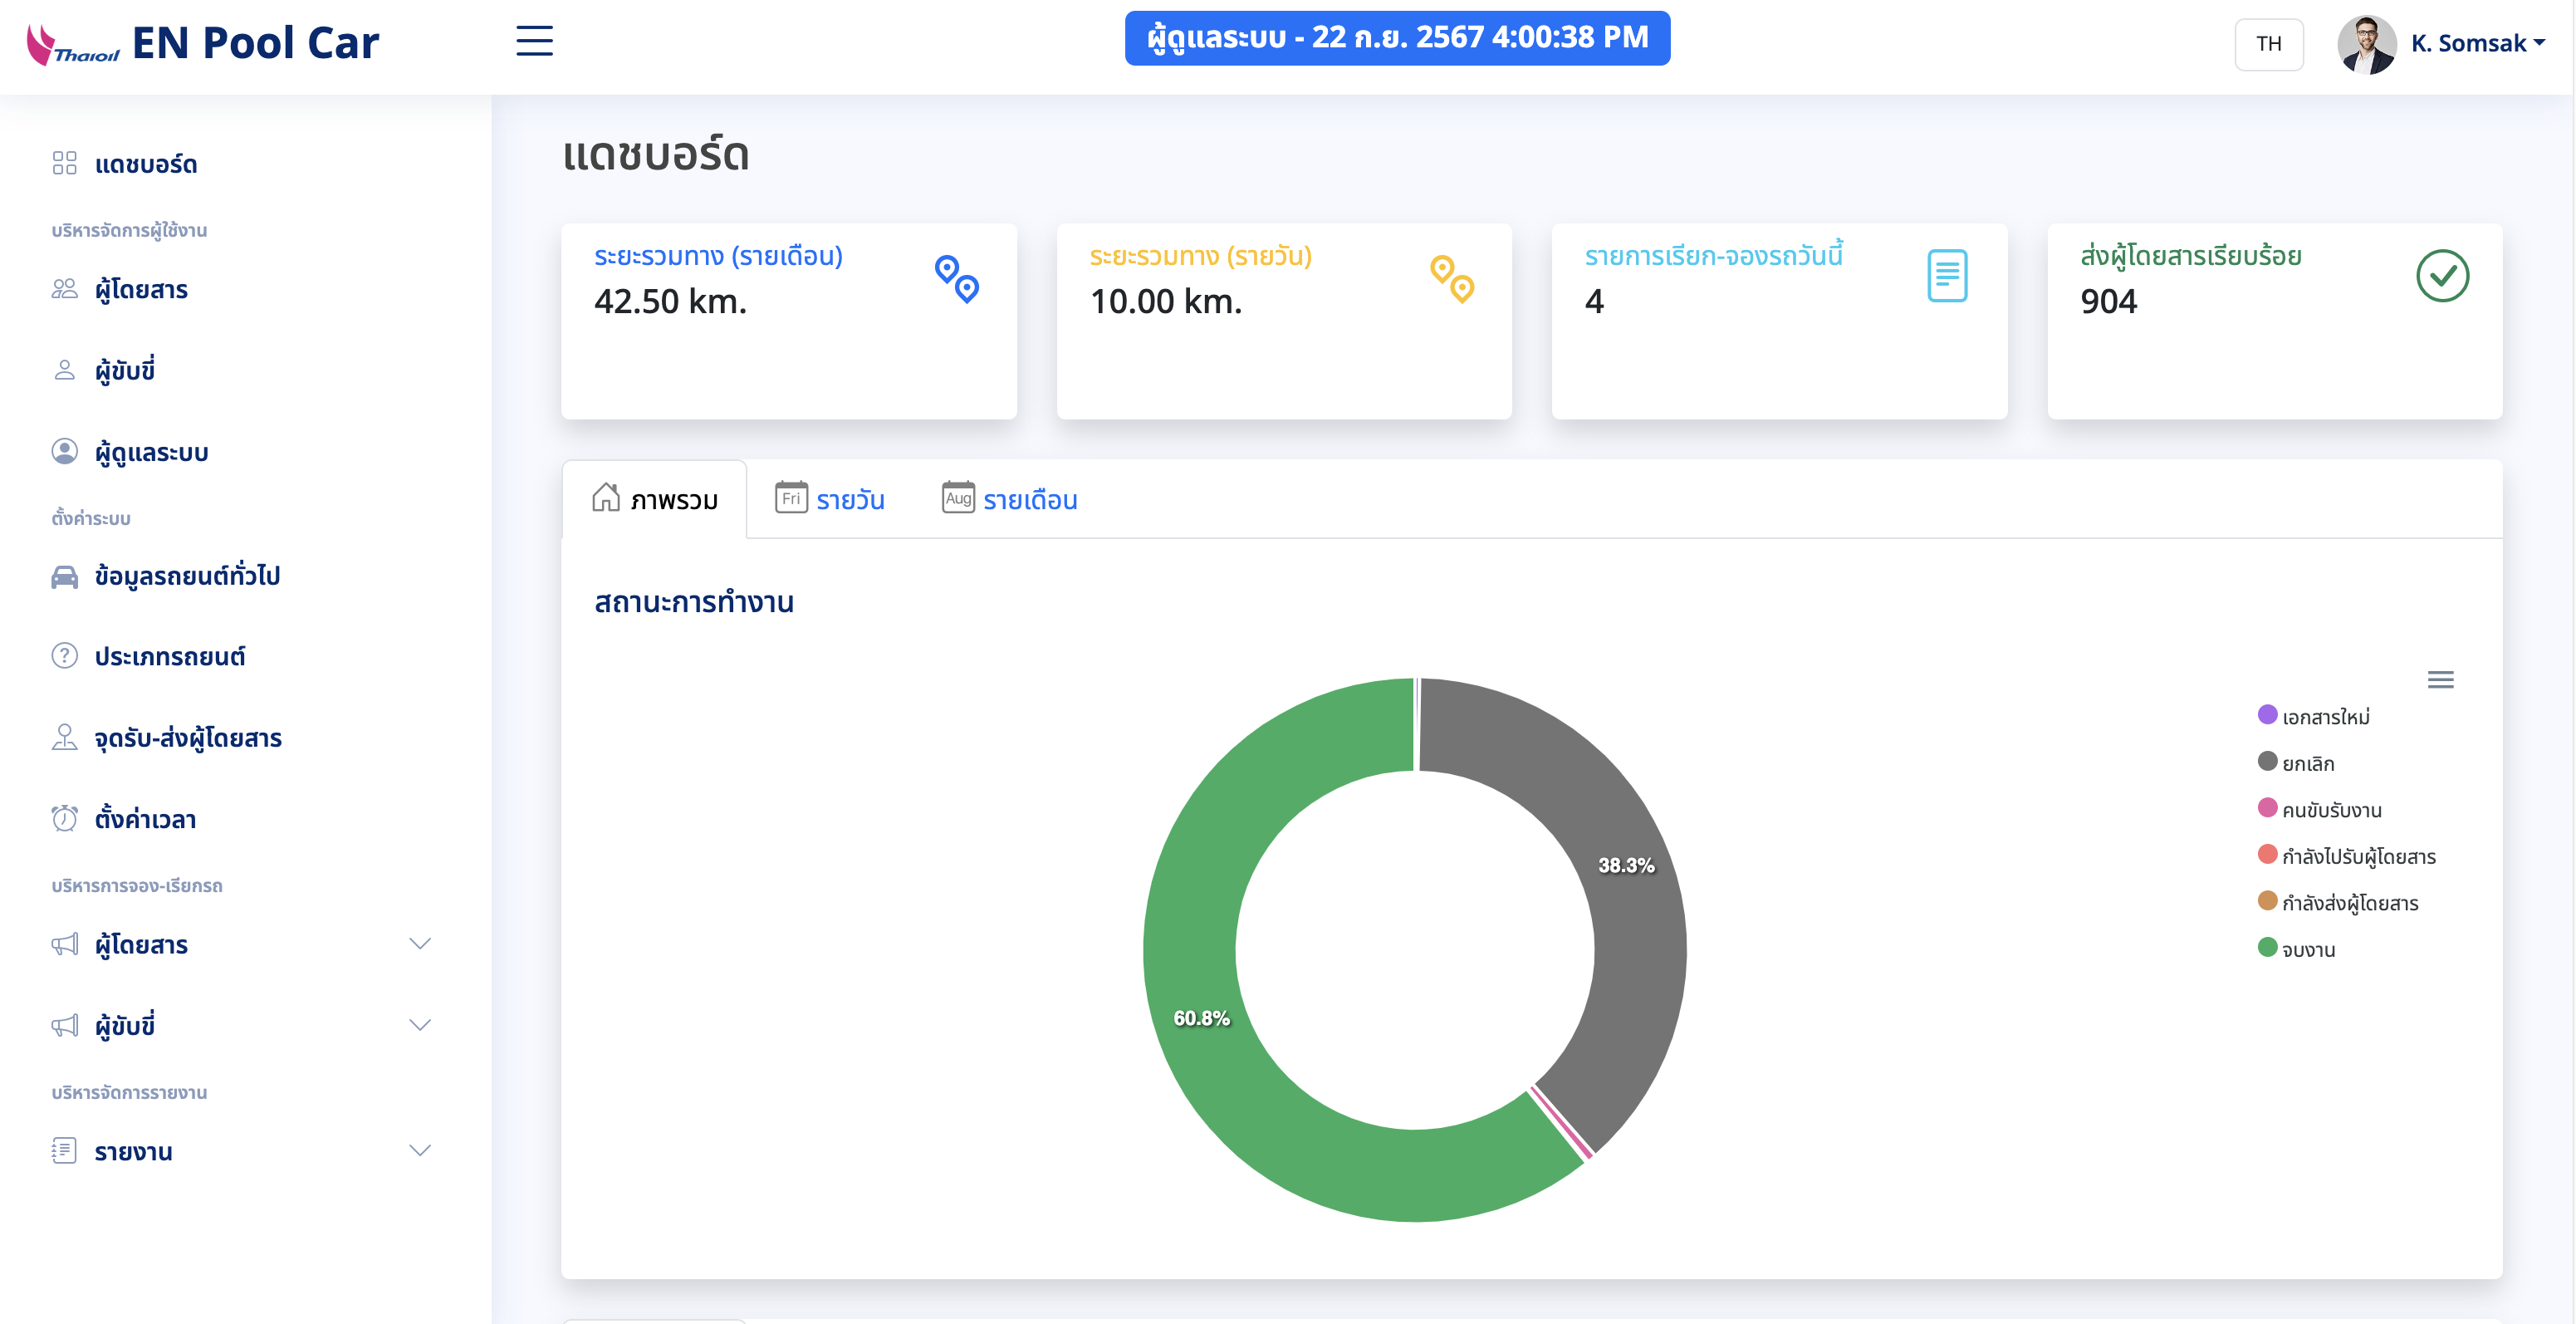2576x1324 pixels.
Task: Click the hamburger menu icon in header
Action: 534,41
